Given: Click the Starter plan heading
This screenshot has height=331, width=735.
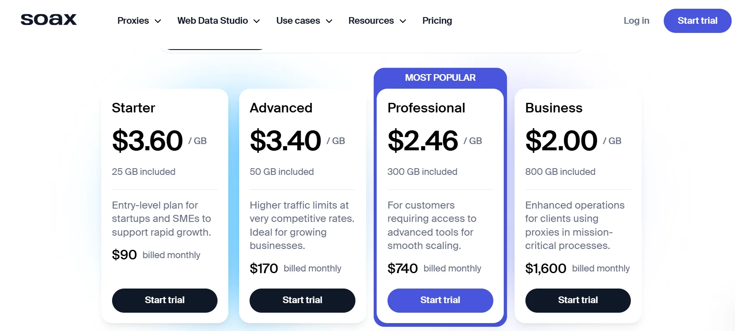Looking at the screenshot, I should coord(133,108).
